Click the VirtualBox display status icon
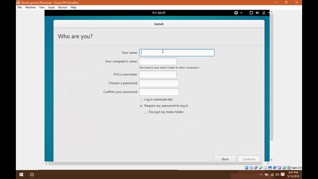318x179 pixels. click(x=270, y=168)
